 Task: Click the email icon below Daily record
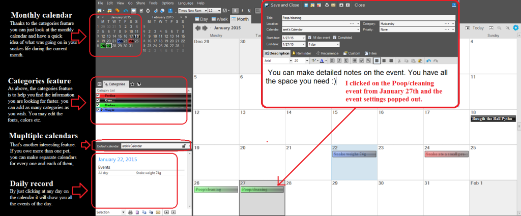[x=158, y=212]
